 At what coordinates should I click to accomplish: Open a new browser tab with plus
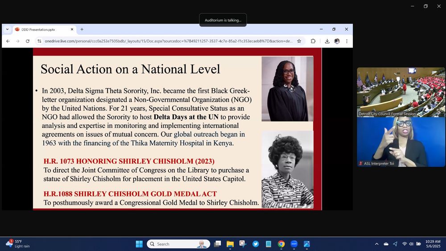coord(82,29)
